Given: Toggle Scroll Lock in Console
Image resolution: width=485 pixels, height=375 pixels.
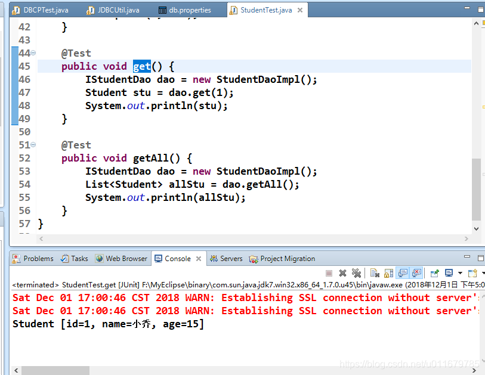Looking at the screenshot, I should pos(388,273).
